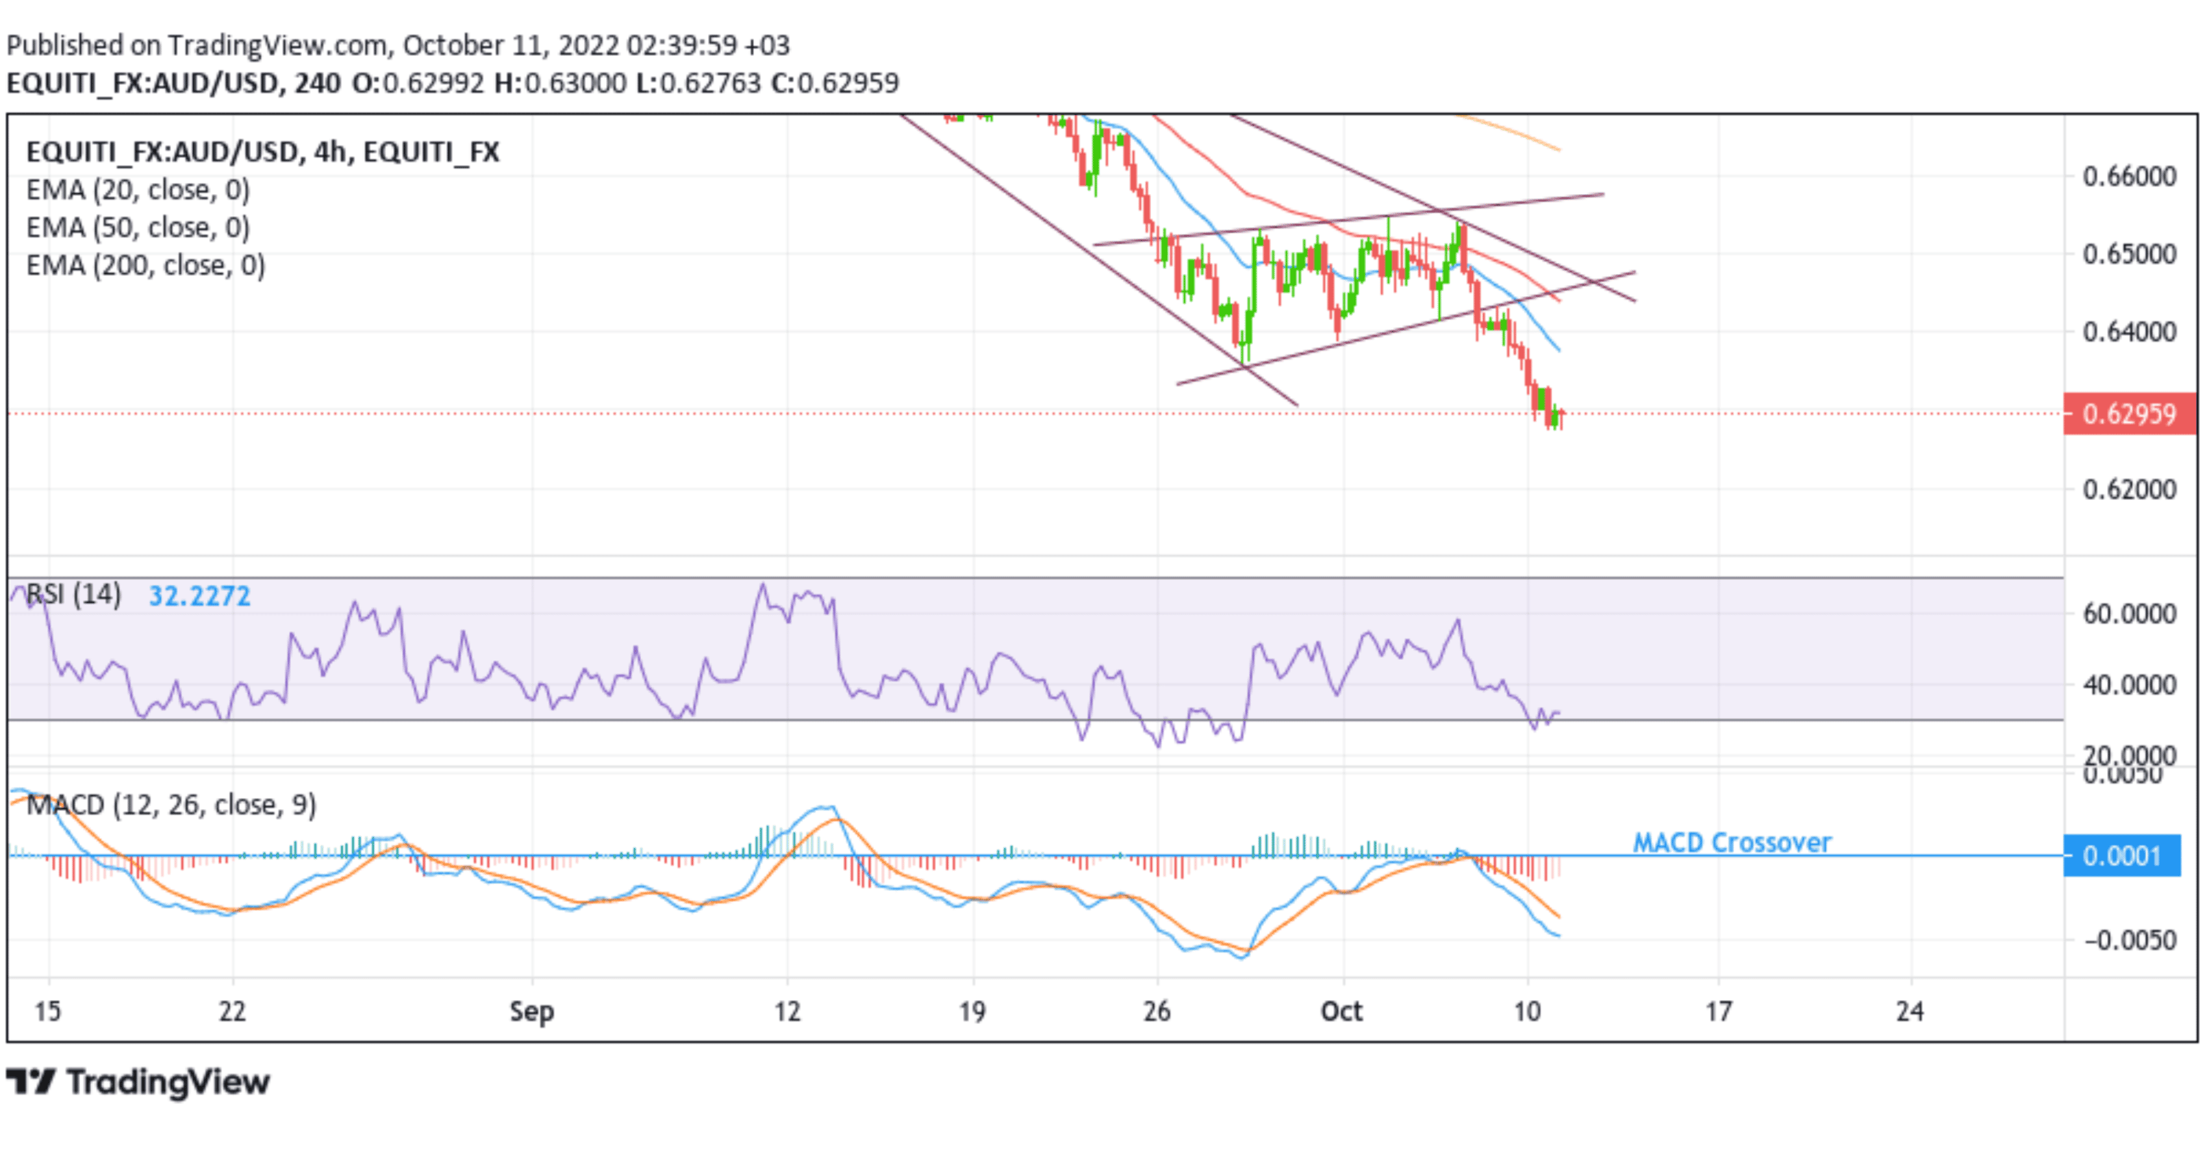Click the '26' date label on time axis

(1157, 1012)
